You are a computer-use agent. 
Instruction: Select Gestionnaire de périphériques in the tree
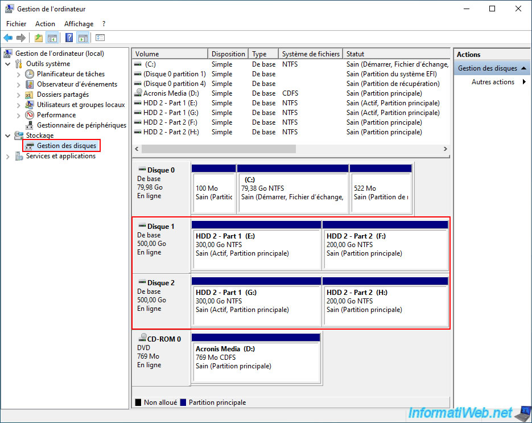point(81,125)
